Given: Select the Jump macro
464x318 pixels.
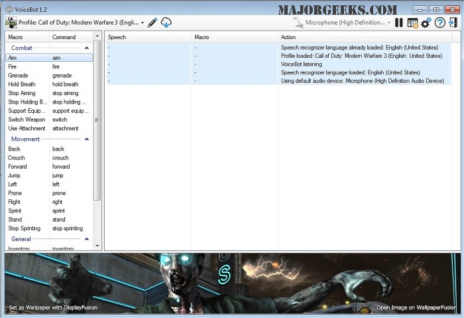Looking at the screenshot, I should click(49, 175).
